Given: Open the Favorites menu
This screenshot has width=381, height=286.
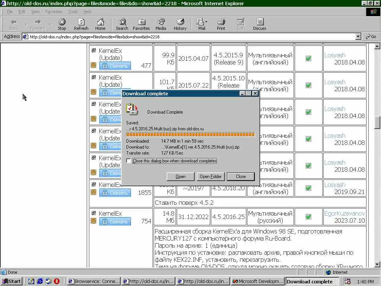Looking at the screenshot, I should point(54,12).
